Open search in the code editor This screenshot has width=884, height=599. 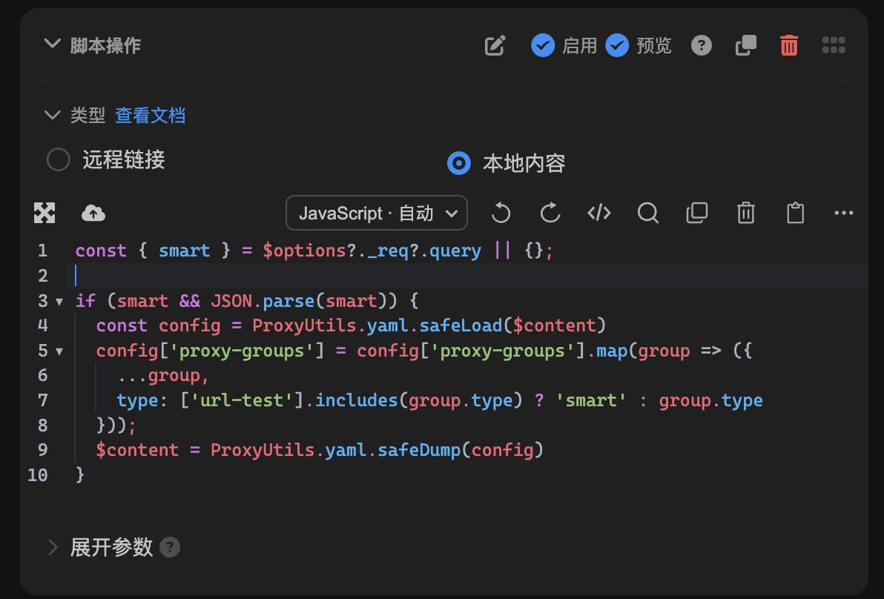click(647, 213)
